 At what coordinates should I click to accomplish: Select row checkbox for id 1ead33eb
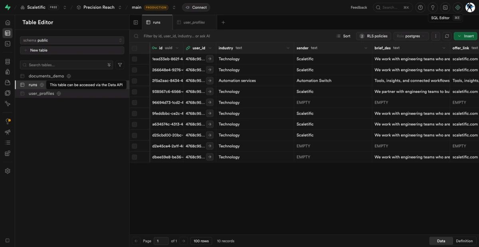[135, 59]
